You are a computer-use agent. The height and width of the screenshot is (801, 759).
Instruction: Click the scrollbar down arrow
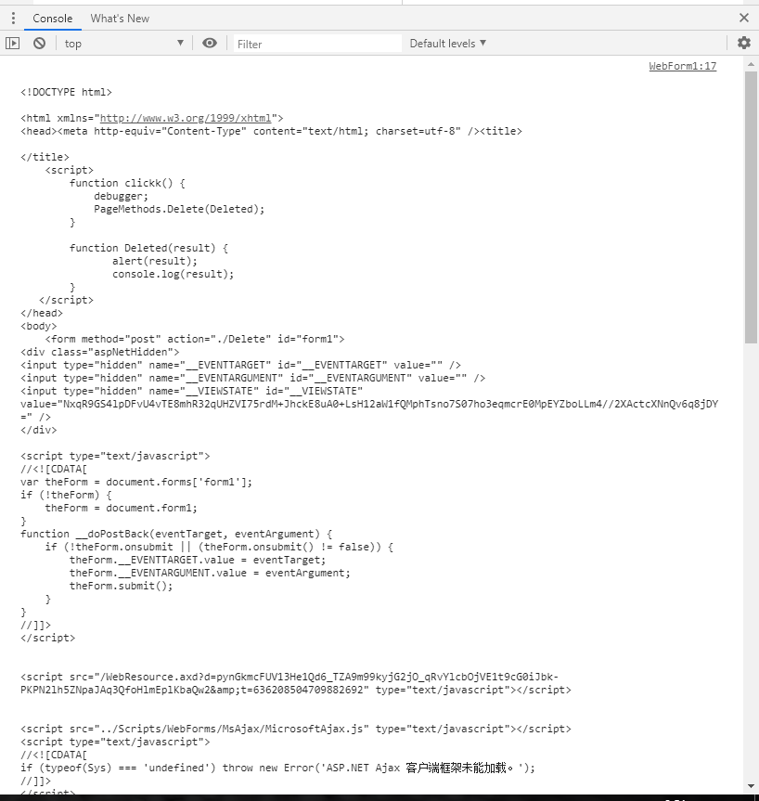751,786
